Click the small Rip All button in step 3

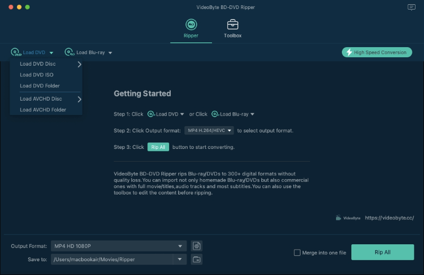[x=158, y=147]
